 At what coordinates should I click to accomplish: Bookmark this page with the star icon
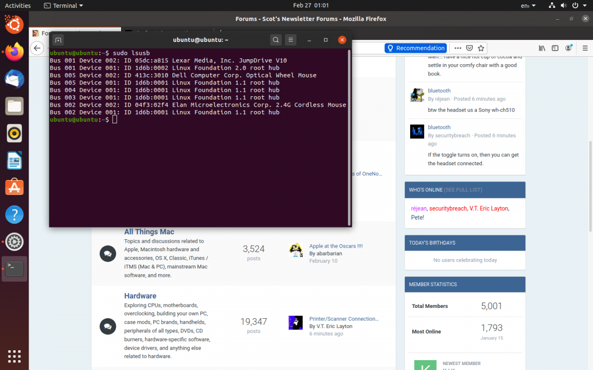[x=481, y=48]
